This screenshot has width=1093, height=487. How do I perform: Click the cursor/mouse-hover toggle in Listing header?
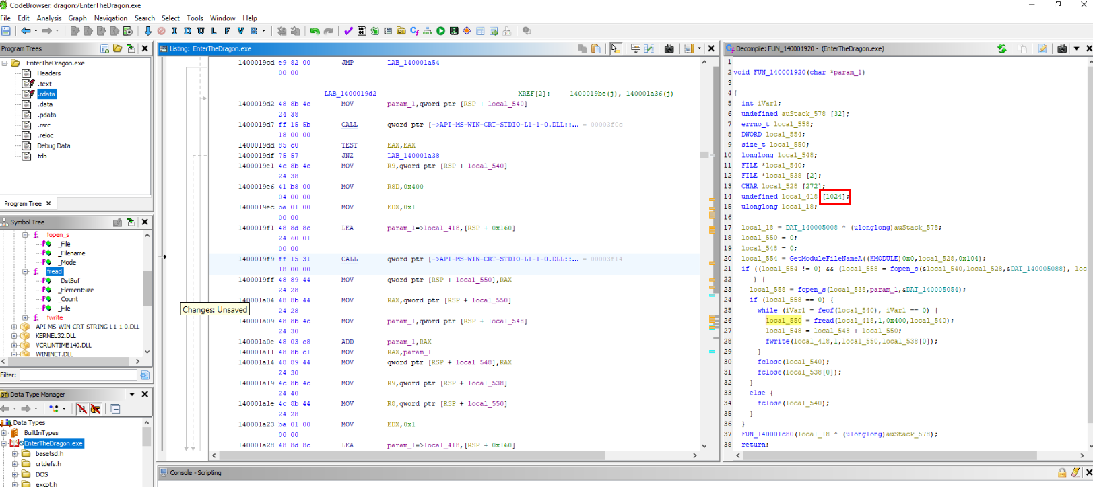[615, 48]
